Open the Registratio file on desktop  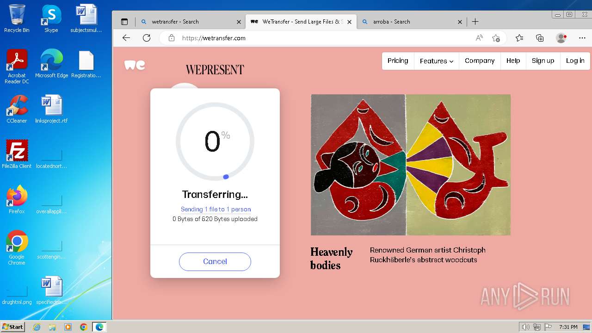tap(86, 64)
